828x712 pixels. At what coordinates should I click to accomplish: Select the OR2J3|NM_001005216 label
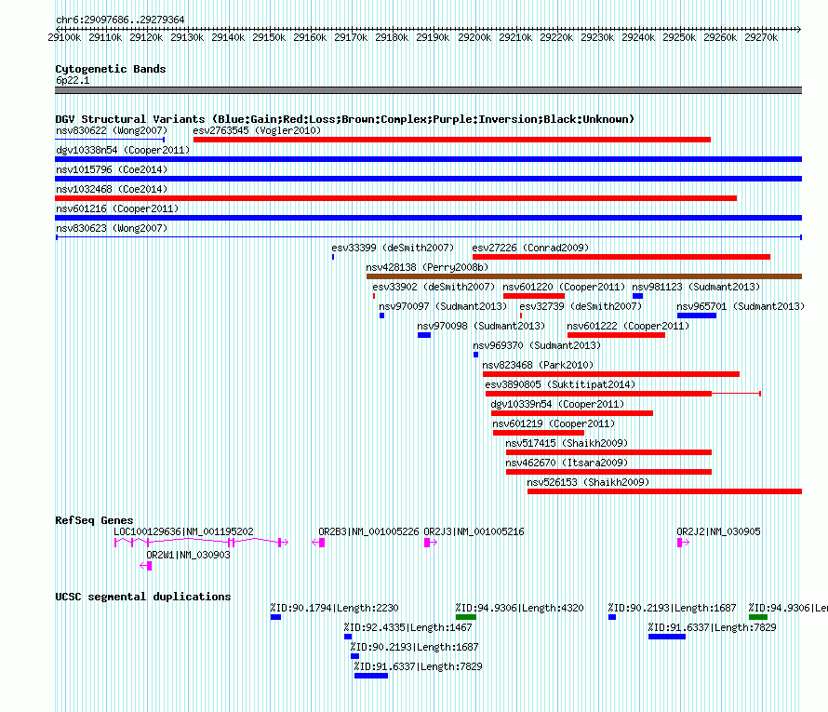(x=474, y=531)
